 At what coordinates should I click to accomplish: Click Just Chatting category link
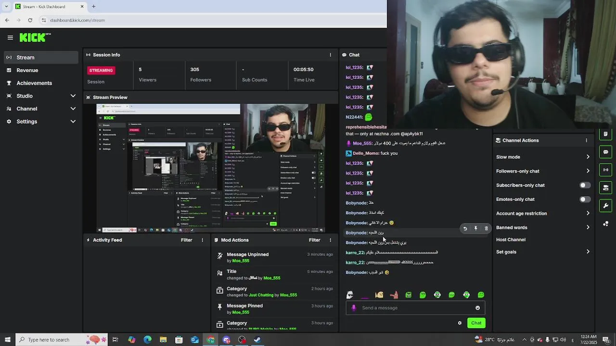click(x=261, y=295)
